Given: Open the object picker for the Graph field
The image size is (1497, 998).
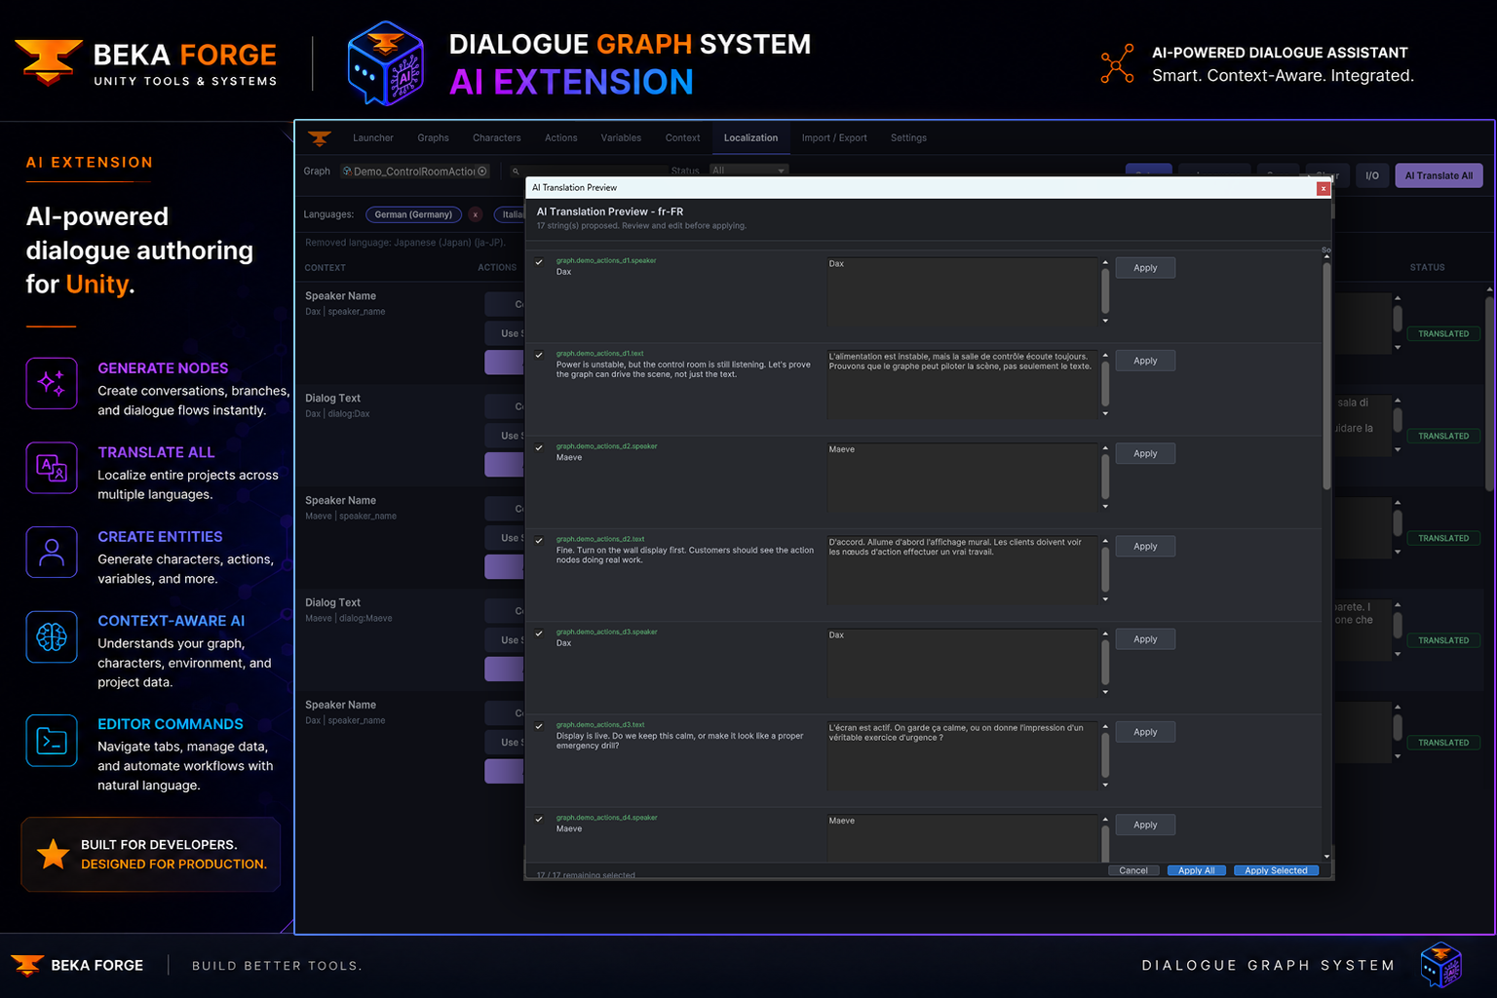Looking at the screenshot, I should pyautogui.click(x=482, y=172).
